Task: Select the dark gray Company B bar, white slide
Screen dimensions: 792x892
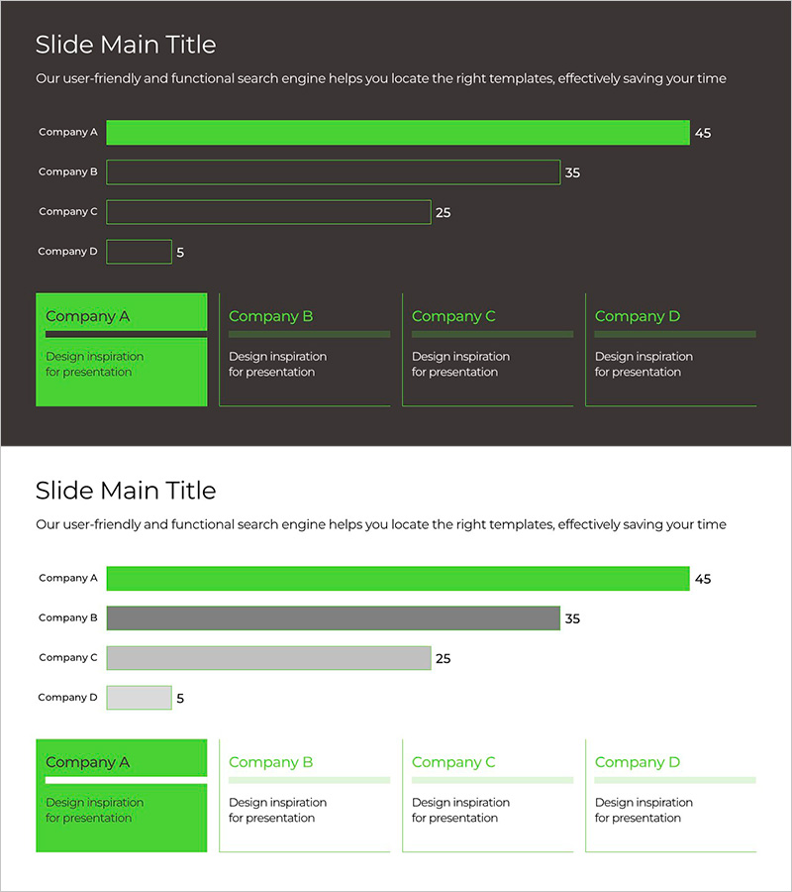Action: 333,618
